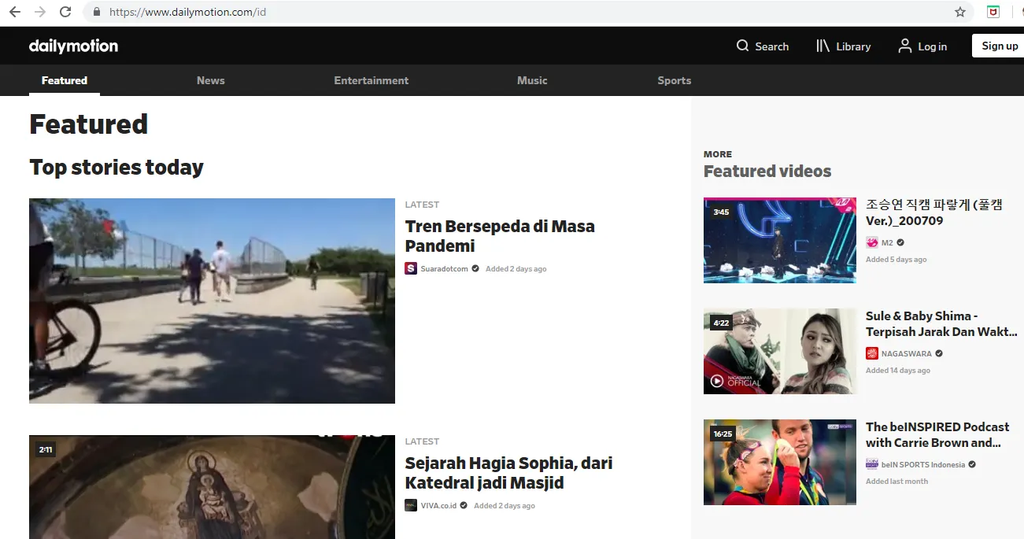Open Search in the header
1024x539 pixels.
pyautogui.click(x=762, y=46)
